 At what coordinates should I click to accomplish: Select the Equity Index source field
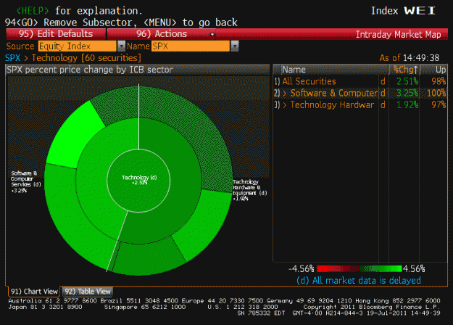point(77,46)
